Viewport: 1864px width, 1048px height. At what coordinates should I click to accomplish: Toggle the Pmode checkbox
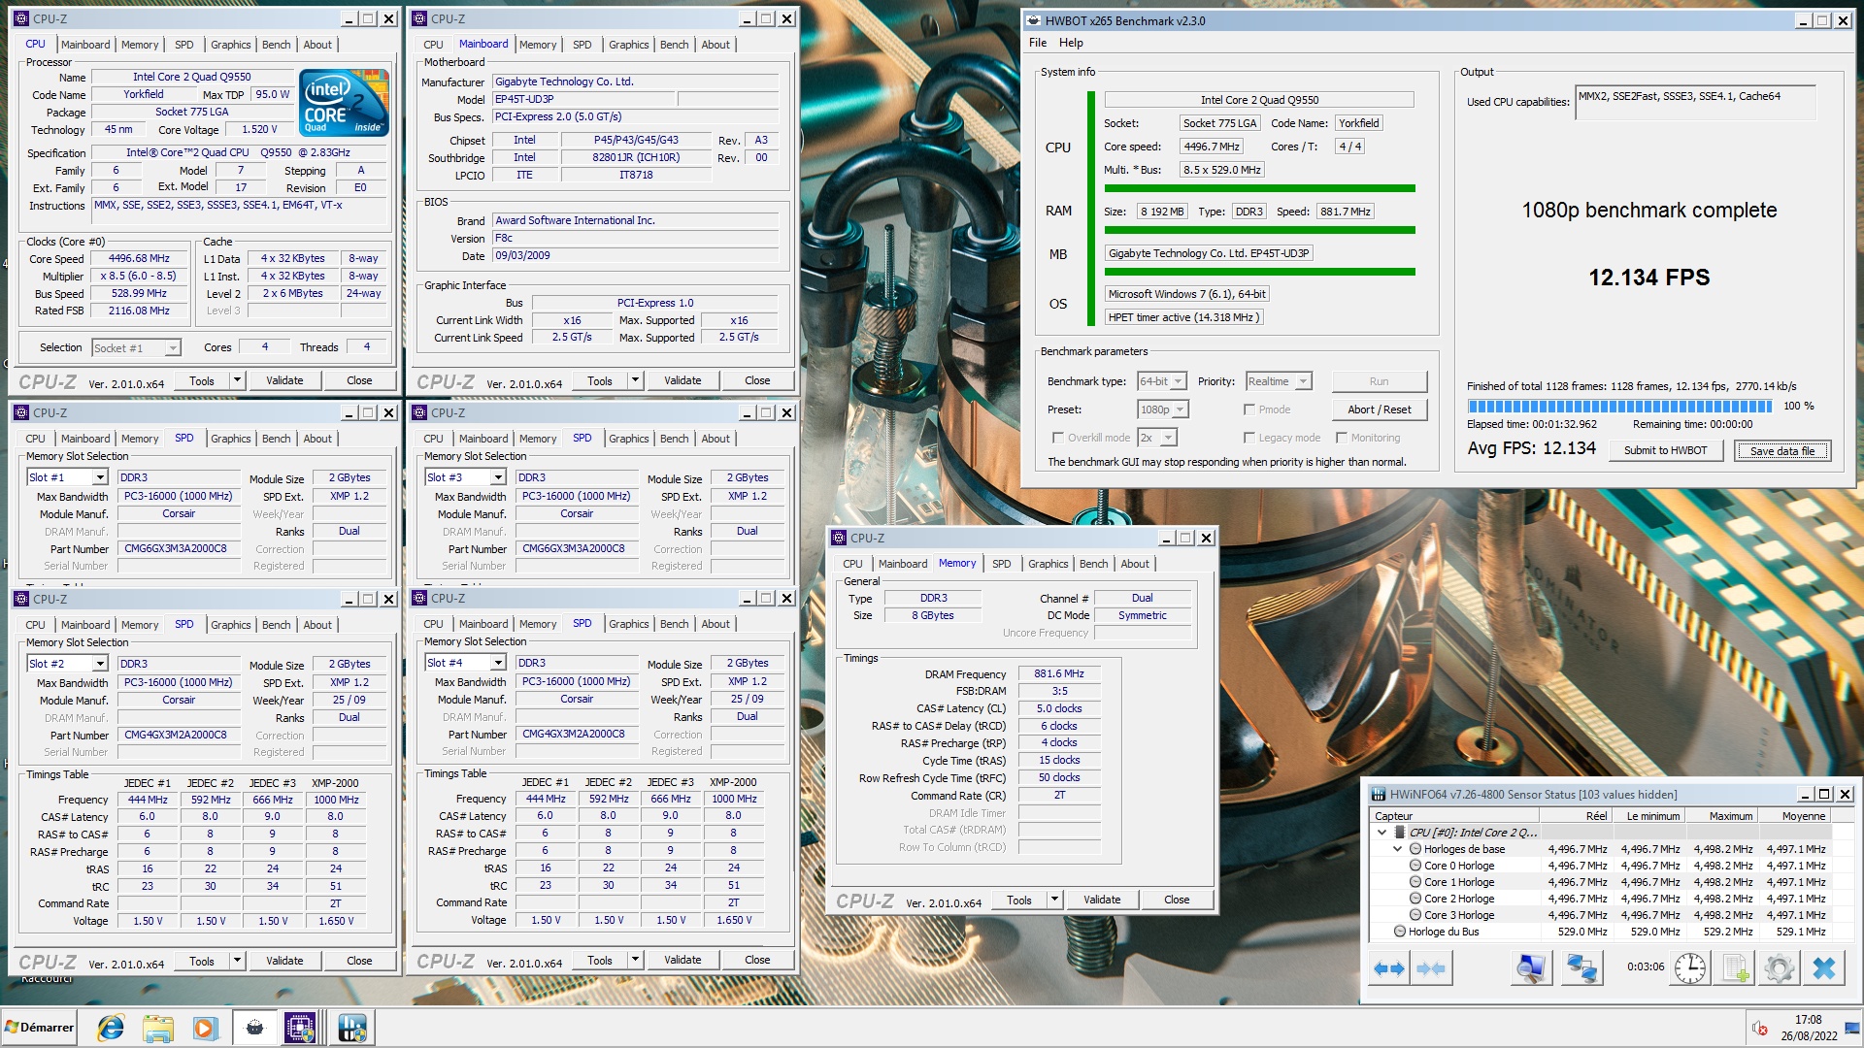tap(1249, 409)
